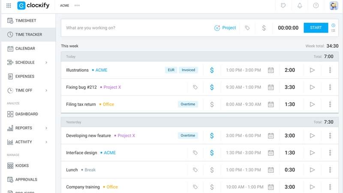
Task: Expand the Reports submenu chevron
Action: pos(46,128)
